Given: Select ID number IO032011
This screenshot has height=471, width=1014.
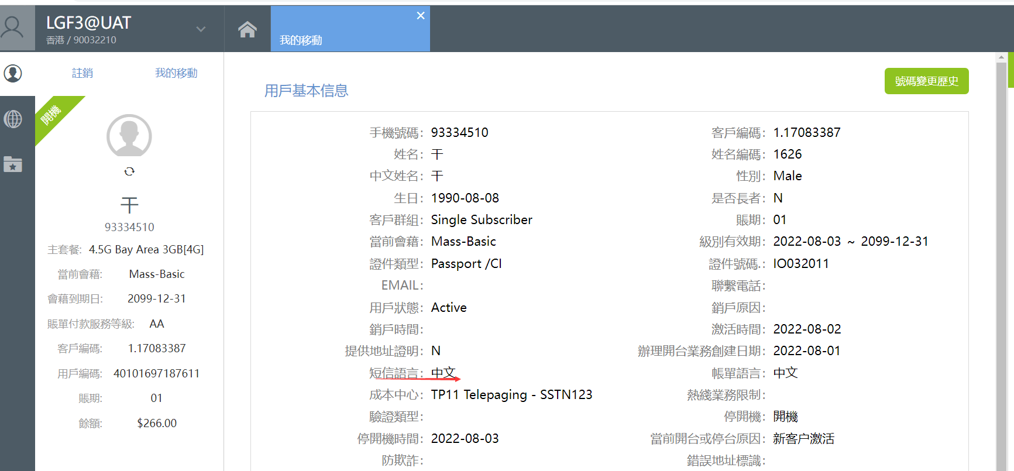Looking at the screenshot, I should click(x=801, y=264).
